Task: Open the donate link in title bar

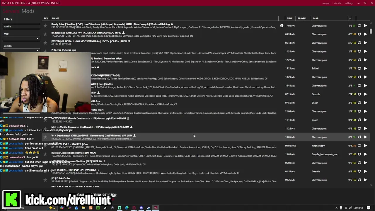Action: [337, 3]
